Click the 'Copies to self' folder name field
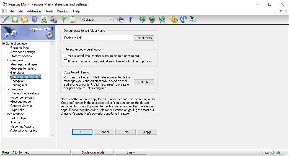This screenshot has height=156, width=289. coord(97,38)
